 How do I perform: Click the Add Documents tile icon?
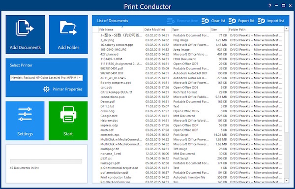(25, 28)
